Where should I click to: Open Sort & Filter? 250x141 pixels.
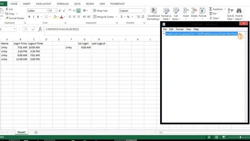(x=230, y=14)
